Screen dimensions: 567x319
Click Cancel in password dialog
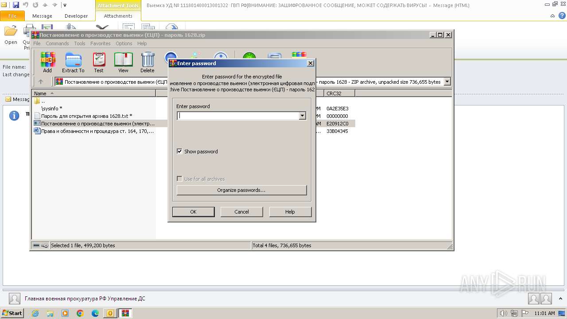(x=241, y=212)
